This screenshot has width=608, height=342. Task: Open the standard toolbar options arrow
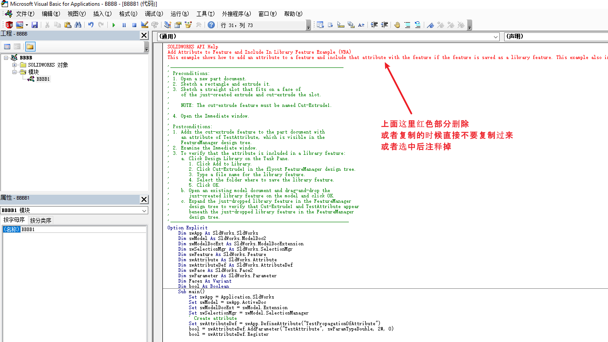[309, 25]
